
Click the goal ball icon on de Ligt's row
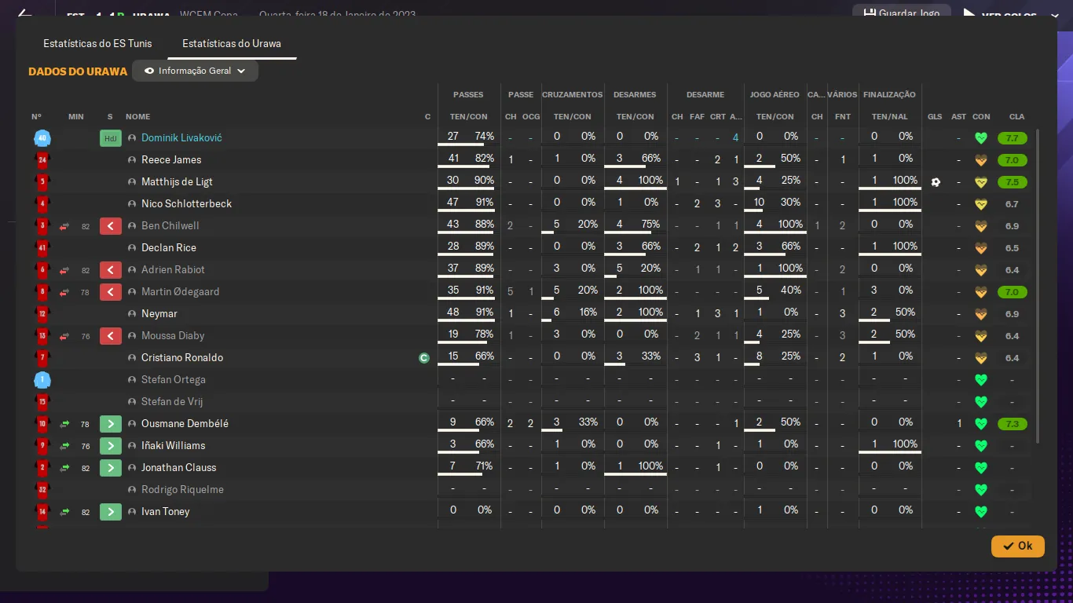point(935,182)
